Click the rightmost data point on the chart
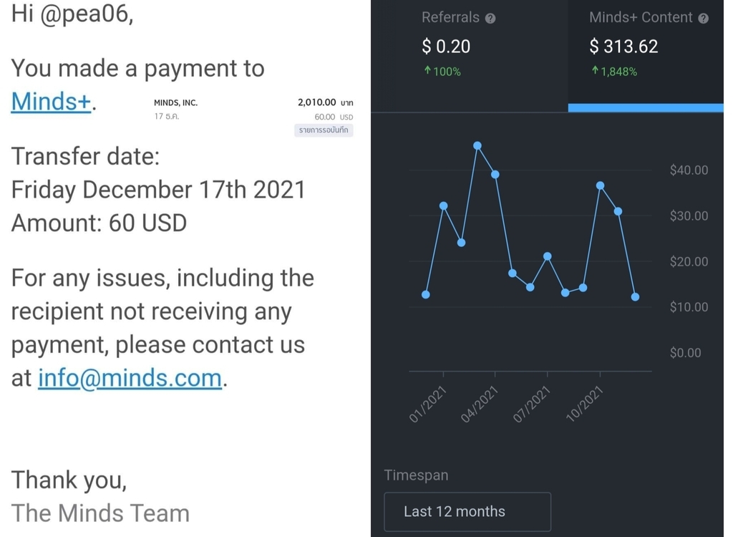 [636, 297]
